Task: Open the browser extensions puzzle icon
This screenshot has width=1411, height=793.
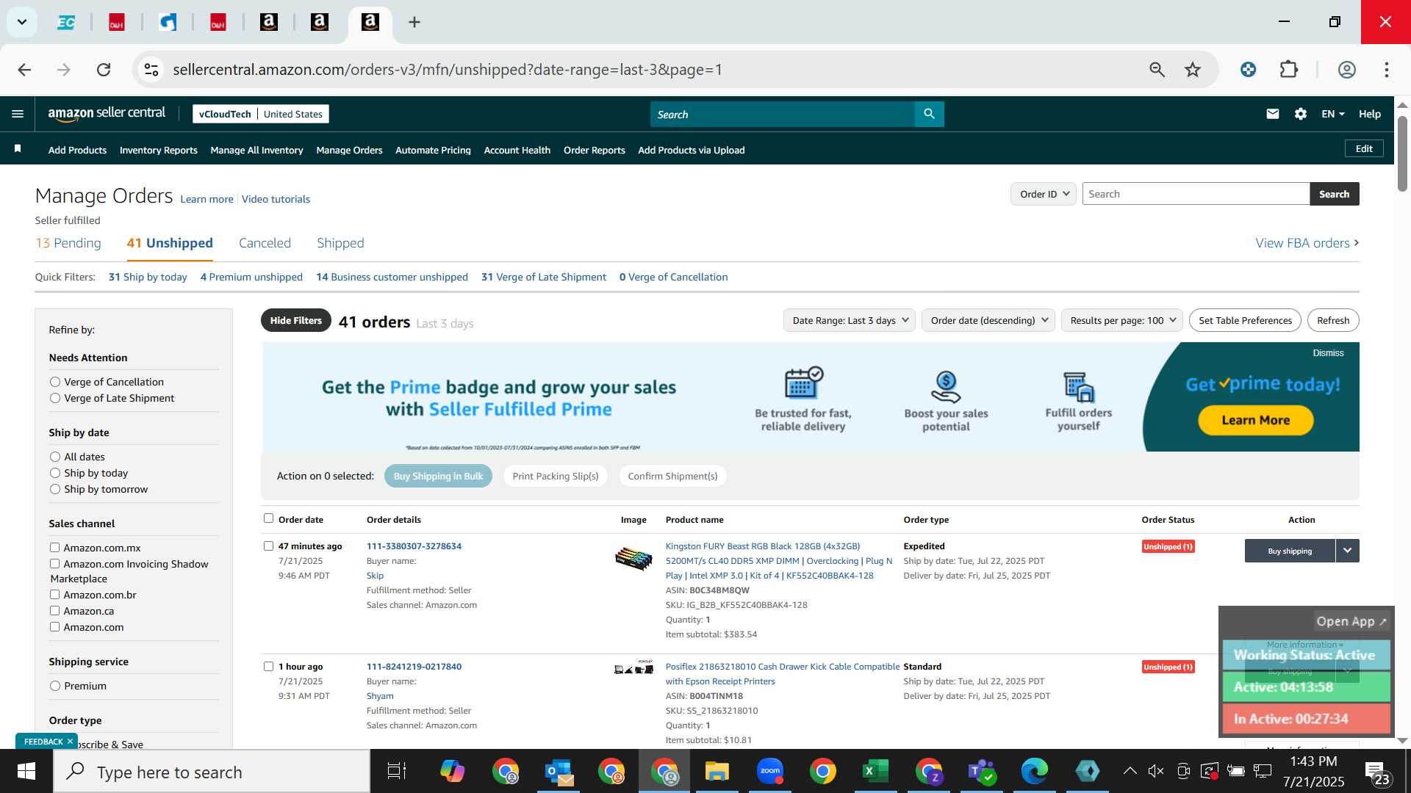Action: (1289, 70)
